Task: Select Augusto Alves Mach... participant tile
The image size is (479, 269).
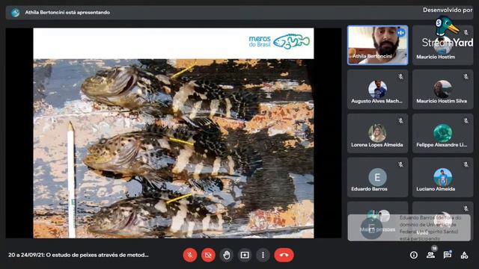Action: (x=377, y=90)
